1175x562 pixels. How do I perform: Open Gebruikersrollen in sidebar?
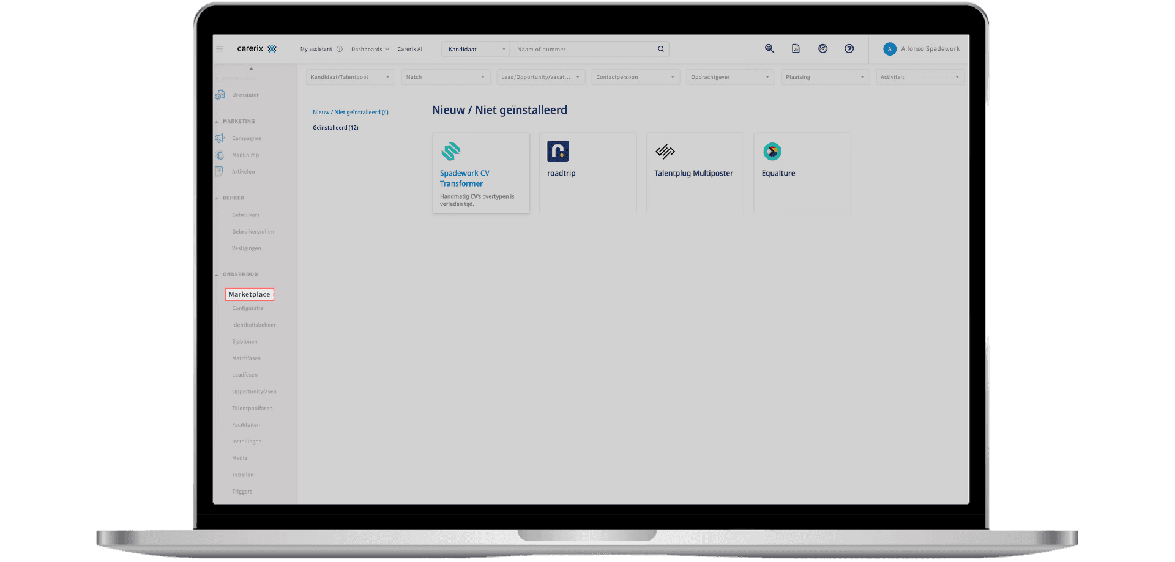click(x=253, y=232)
